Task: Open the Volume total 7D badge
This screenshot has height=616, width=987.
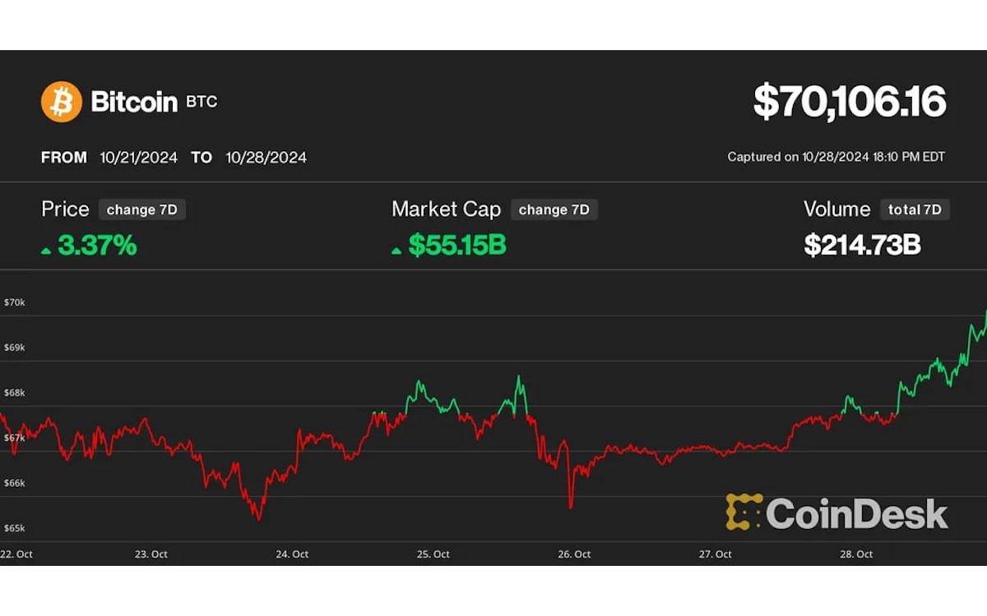Action: click(x=915, y=209)
